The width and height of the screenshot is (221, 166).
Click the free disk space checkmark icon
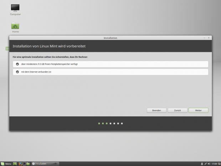17,64
